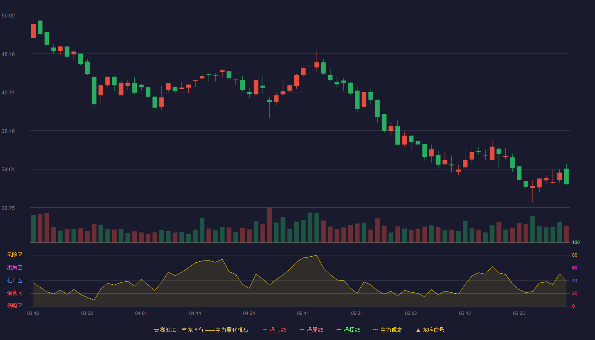
Task: Click the 30.75 price axis label
Action: click(x=8, y=208)
